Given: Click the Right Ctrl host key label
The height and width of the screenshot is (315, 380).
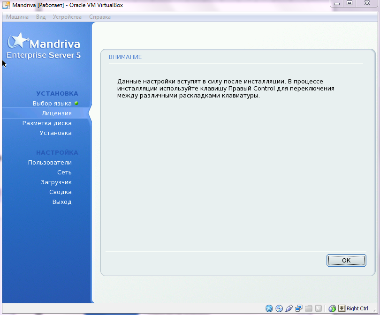Looking at the screenshot, I should coord(357,308).
